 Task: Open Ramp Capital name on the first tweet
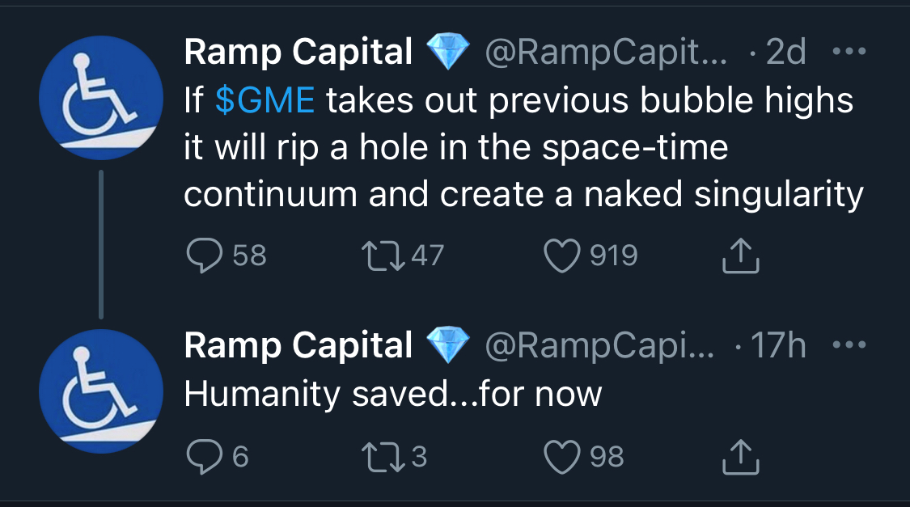pos(298,53)
